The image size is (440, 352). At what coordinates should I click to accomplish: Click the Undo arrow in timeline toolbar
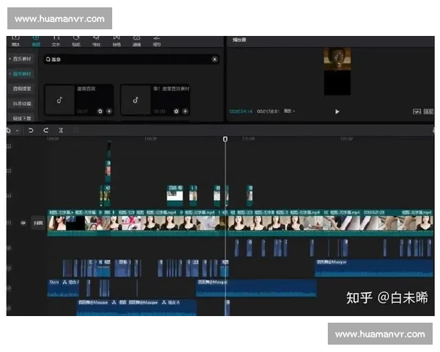coord(31,130)
